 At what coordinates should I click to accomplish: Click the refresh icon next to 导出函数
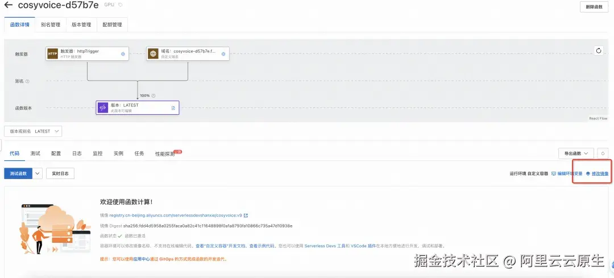604,153
